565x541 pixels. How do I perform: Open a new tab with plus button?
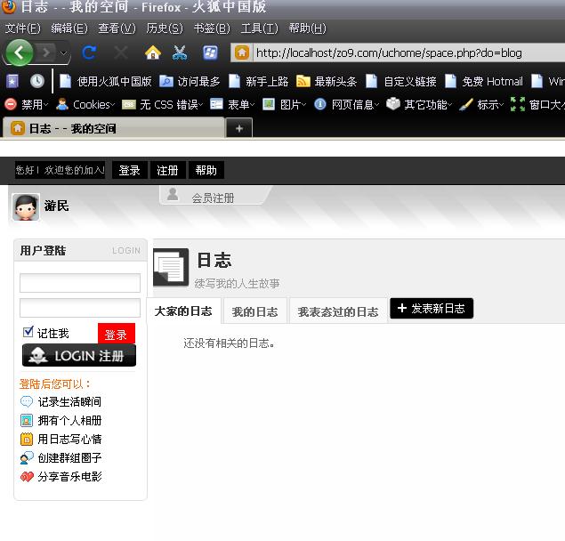(238, 128)
